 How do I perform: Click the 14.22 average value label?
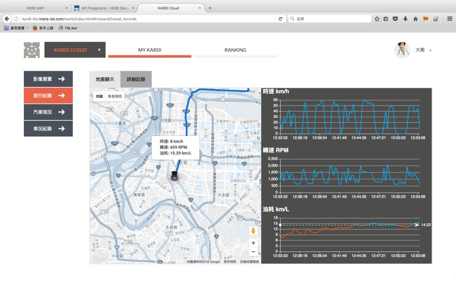426,225
